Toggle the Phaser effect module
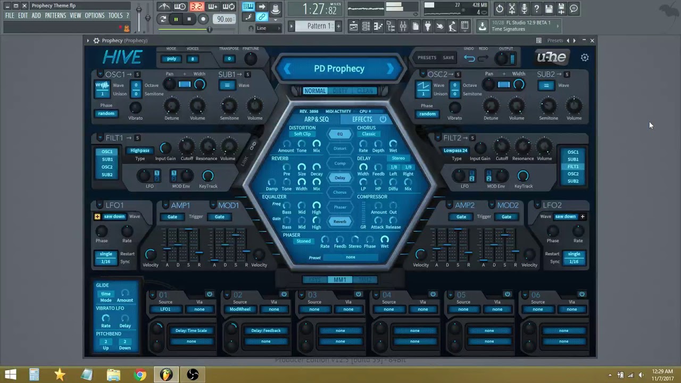Viewport: 681px width, 383px height. (x=340, y=207)
